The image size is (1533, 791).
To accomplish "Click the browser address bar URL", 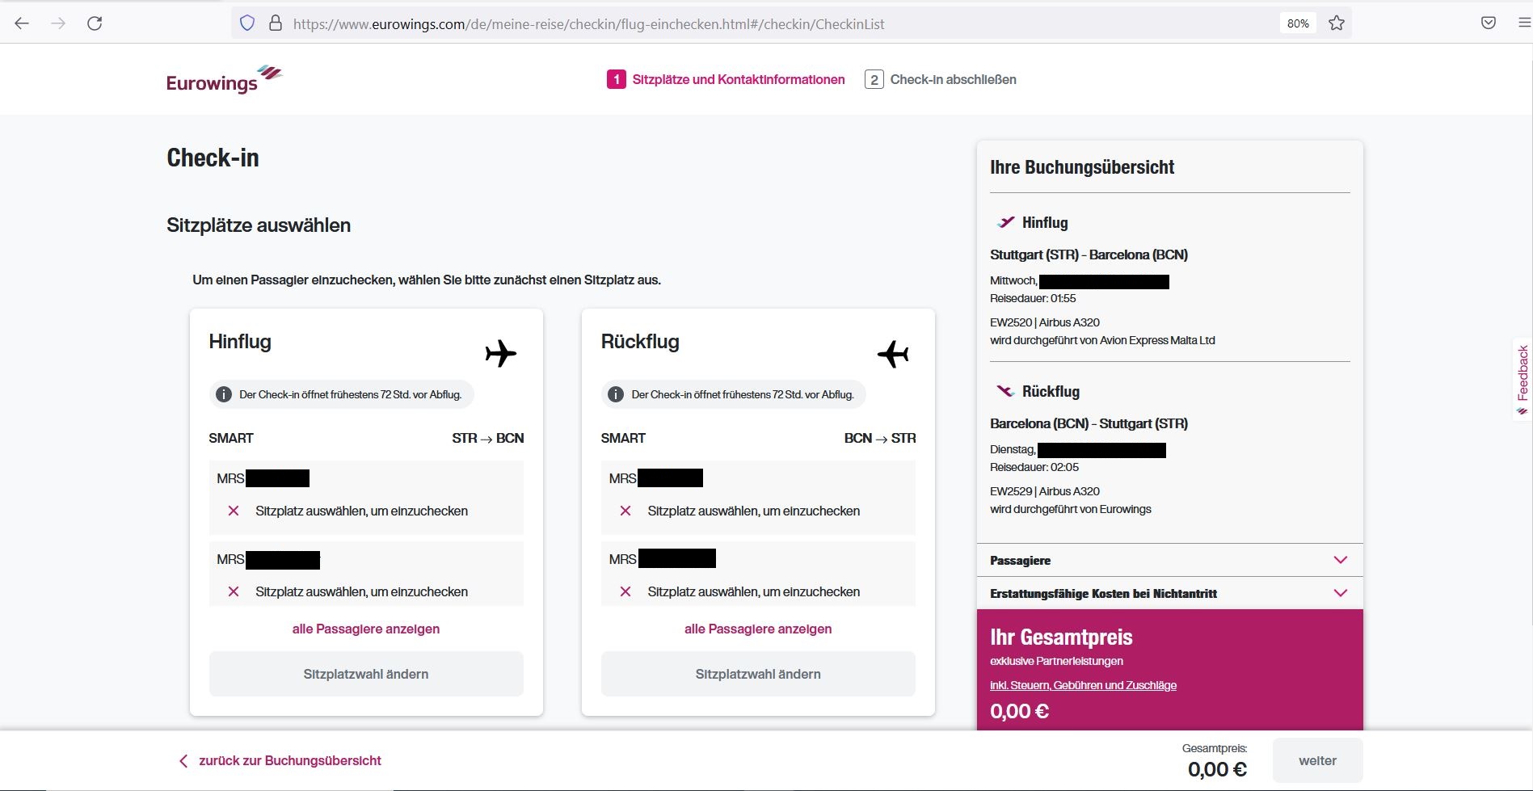I will click(x=588, y=23).
